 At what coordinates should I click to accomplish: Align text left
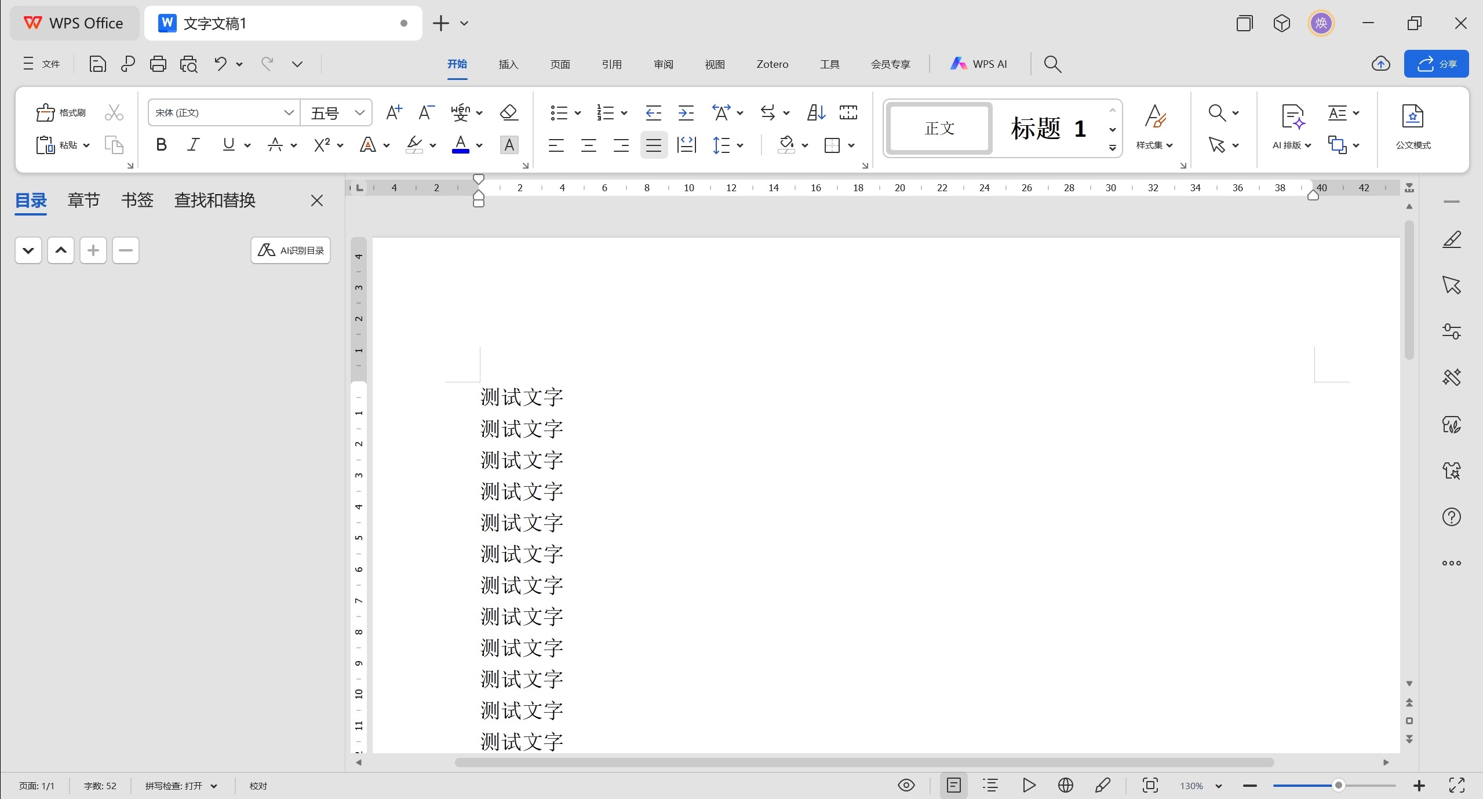click(556, 145)
